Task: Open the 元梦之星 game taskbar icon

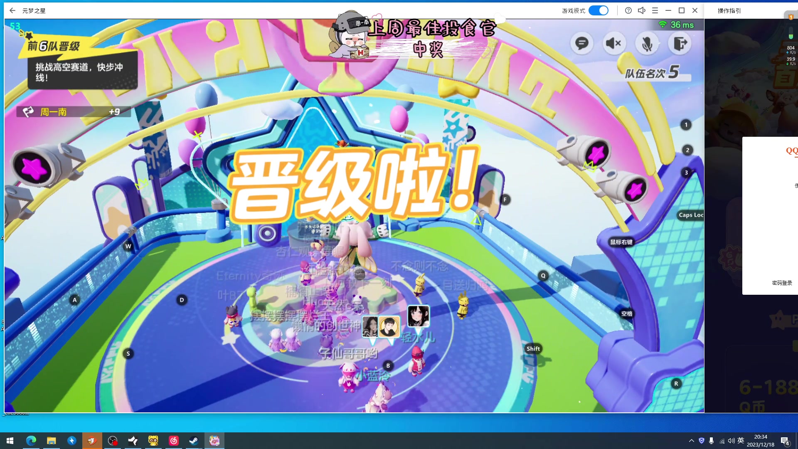Action: coord(214,441)
